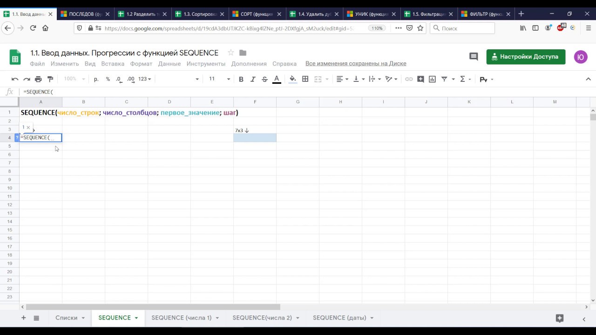
Task: Open text rotation dropdown
Action: coord(391,79)
